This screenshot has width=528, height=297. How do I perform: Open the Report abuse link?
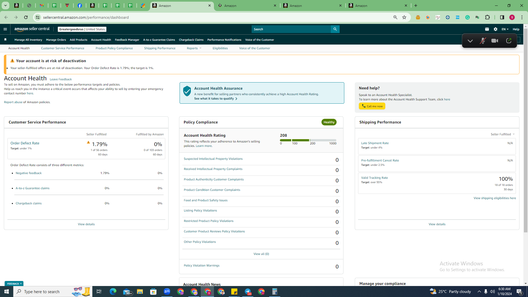click(x=13, y=102)
